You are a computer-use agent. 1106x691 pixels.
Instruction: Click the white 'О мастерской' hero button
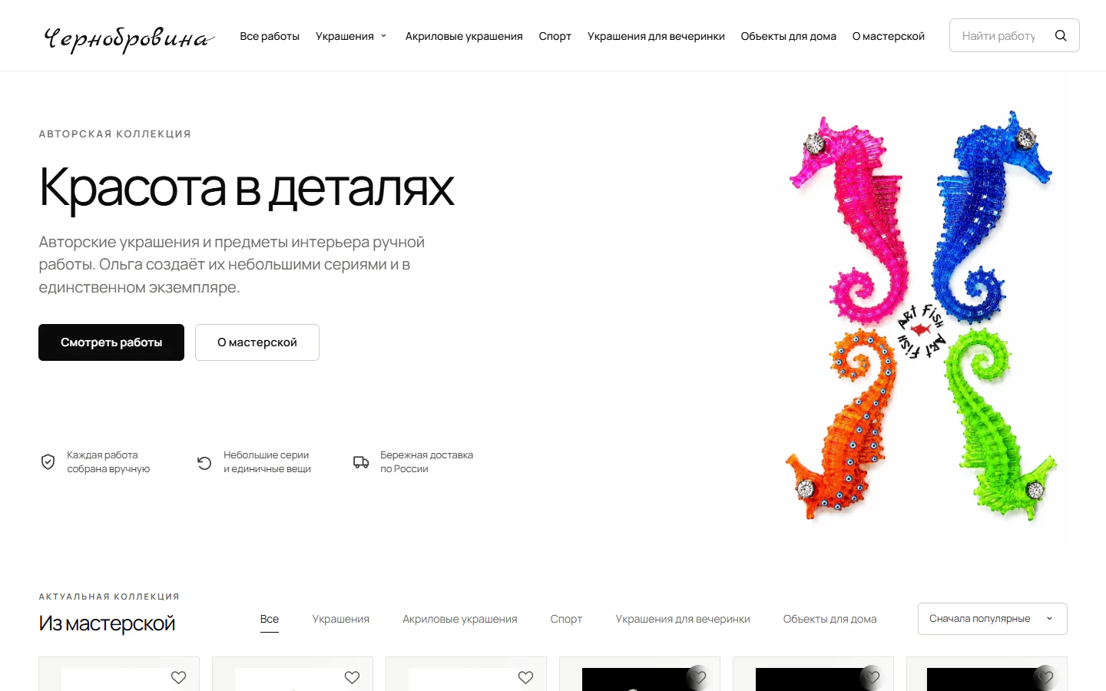(257, 342)
